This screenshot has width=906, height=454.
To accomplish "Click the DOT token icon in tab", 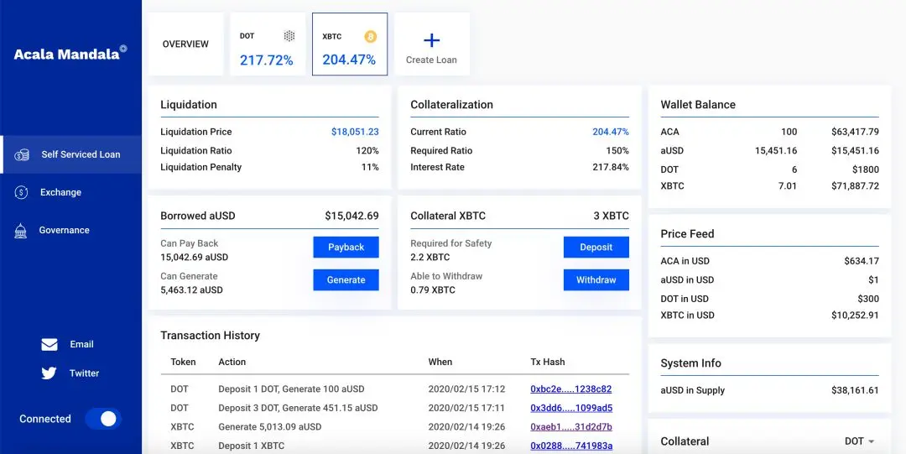I will [x=289, y=36].
